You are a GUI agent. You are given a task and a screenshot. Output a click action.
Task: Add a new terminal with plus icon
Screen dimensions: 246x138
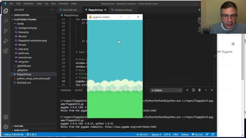pyautogui.click(x=187, y=90)
